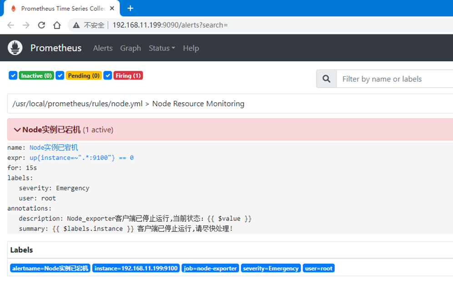Screen dimensions: 453x295
Task: Uncheck the Firing (1) filter checkbox
Action: [108, 75]
